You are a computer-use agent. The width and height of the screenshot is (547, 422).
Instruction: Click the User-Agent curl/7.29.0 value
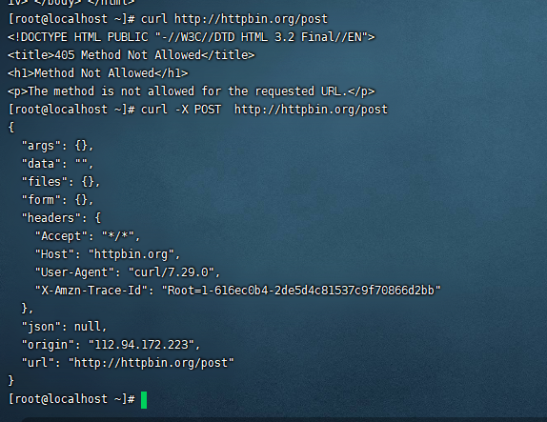click(172, 272)
